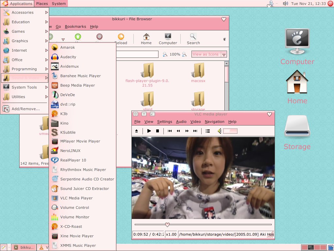
Task: Open the Storage drive desktop icon
Action: tap(297, 132)
